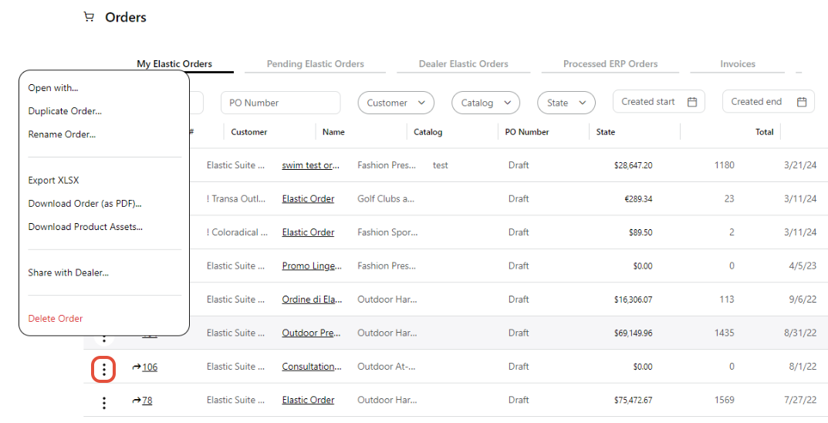Click the arrow icon next to order 106
828x423 pixels.
click(x=137, y=367)
